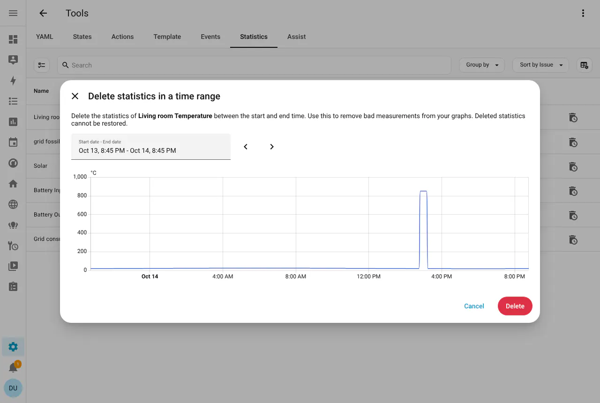Open the Calendar sidebar icon
The height and width of the screenshot is (403, 600).
(13, 142)
